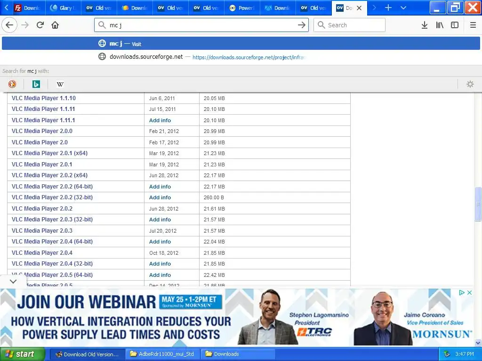Screen dimensions: 482x361
Task: Open a new browser tab with plus
Action: 388,8
